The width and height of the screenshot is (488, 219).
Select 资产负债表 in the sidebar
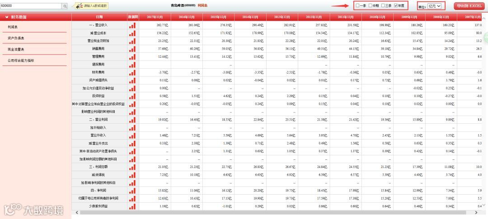tap(16, 38)
